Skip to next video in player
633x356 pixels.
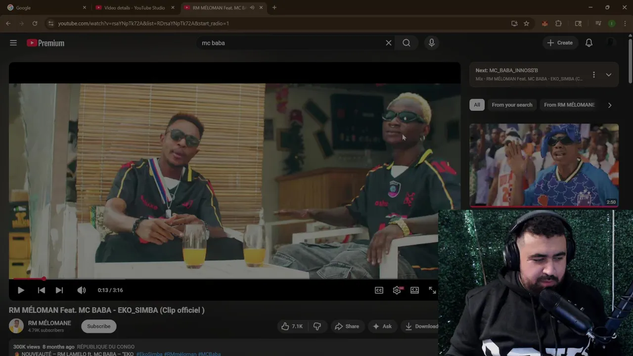(59, 290)
